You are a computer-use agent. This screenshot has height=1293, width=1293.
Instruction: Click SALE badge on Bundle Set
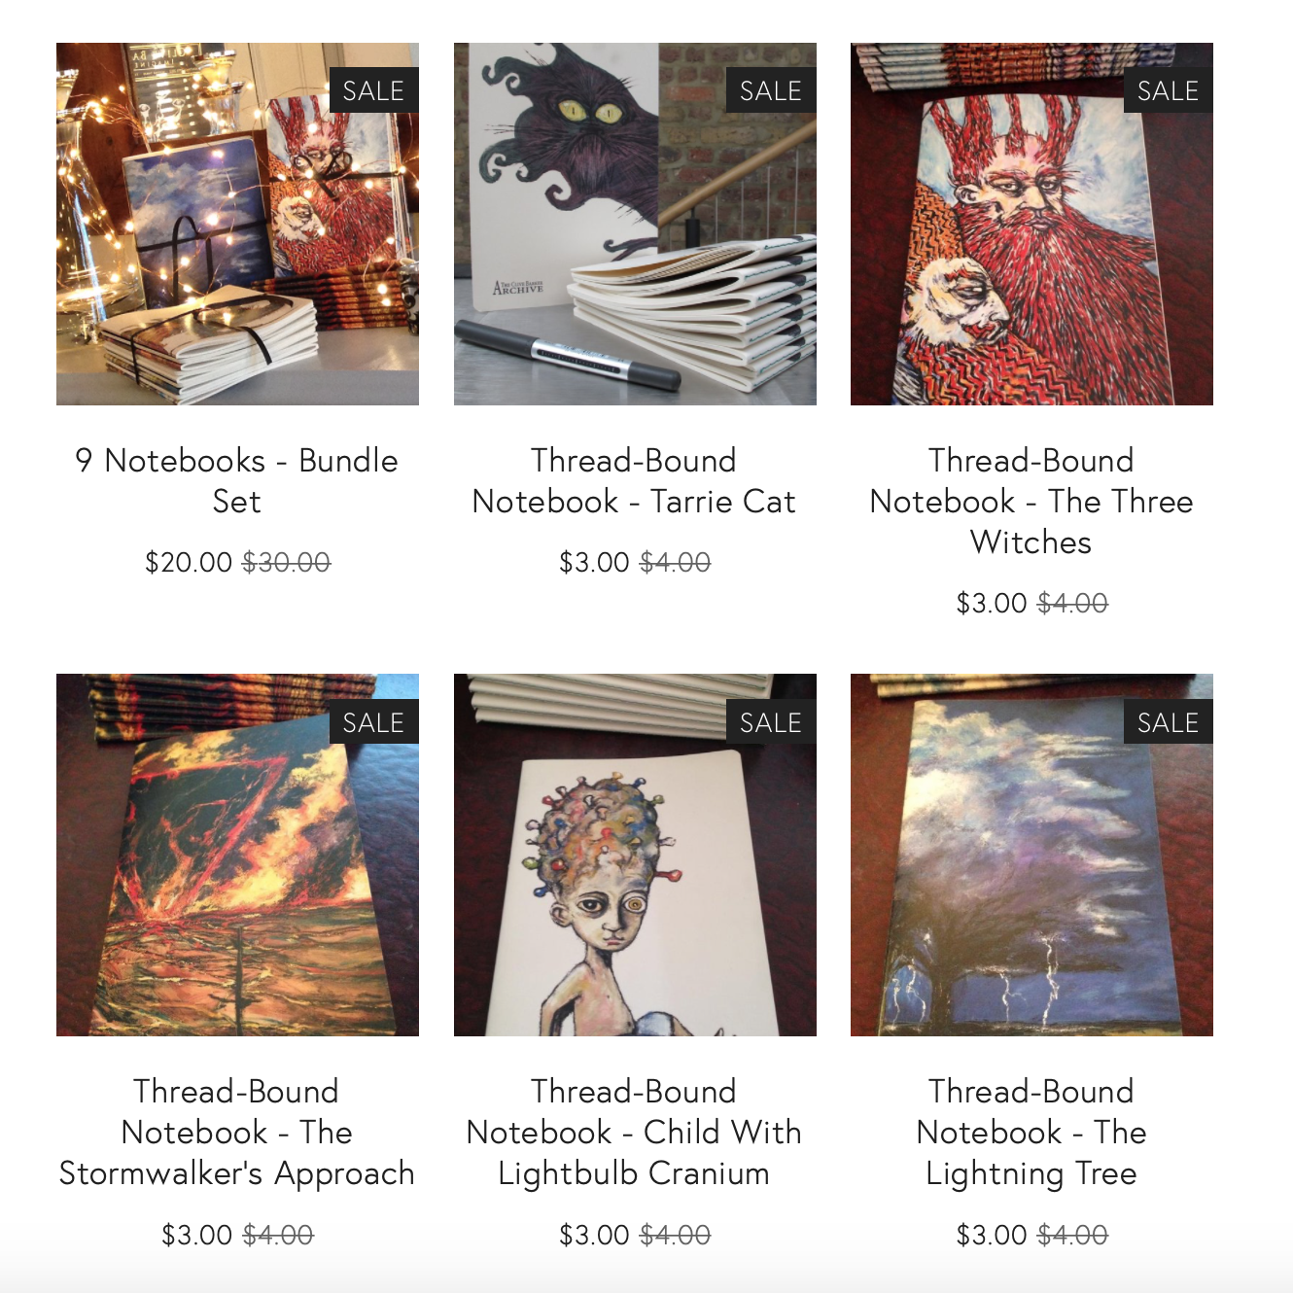374,90
